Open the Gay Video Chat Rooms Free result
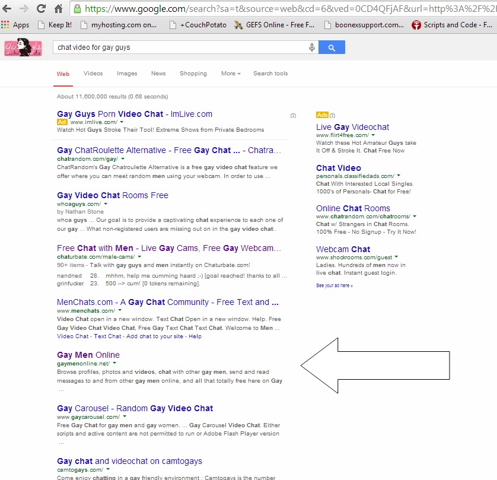Viewport: 497px width, 480px height. pos(113,195)
